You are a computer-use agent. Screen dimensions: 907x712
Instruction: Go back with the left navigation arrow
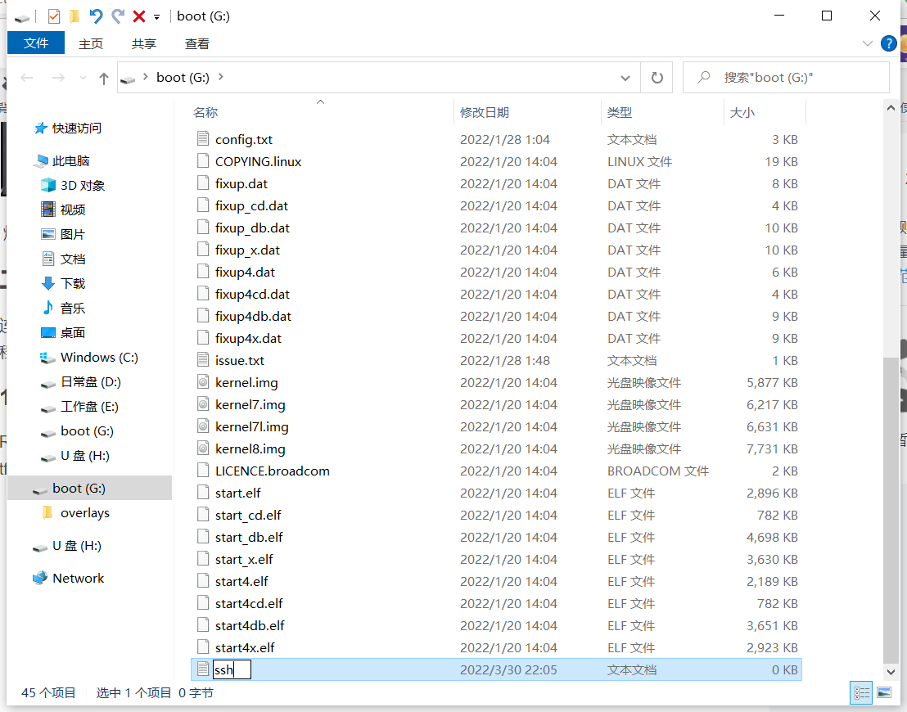(27, 78)
